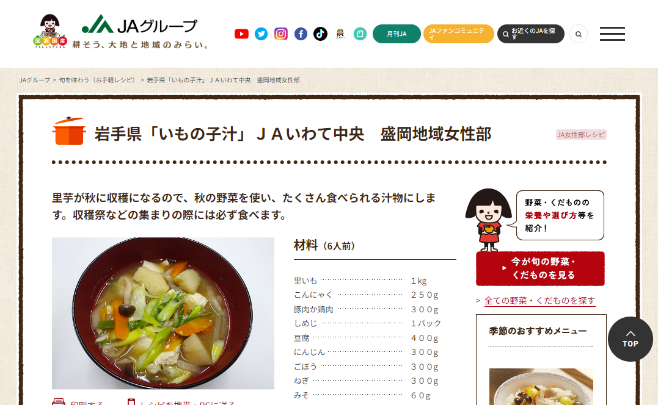Image resolution: width=658 pixels, height=405 pixels.
Task: Select お近くのJAを探す button
Action: 531,34
